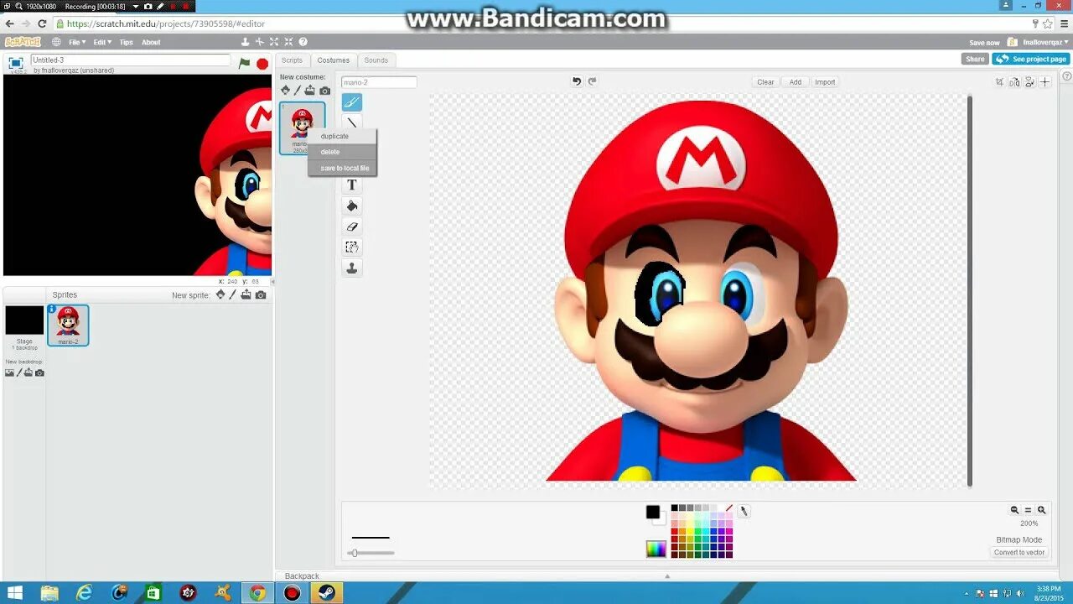The width and height of the screenshot is (1073, 604).
Task: Switch to the Sounds tab
Action: (376, 60)
